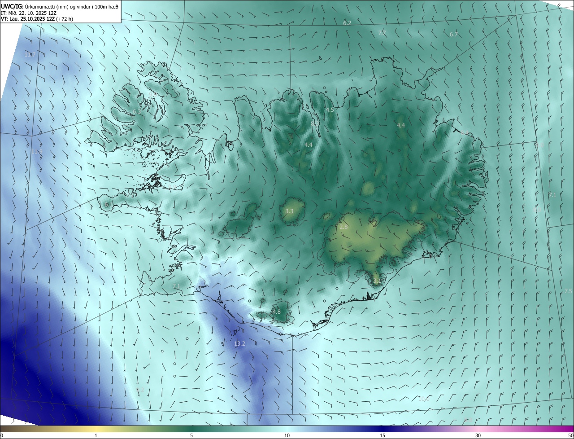Click the 11.7 value on the map
574x439 pixels.
point(30,54)
